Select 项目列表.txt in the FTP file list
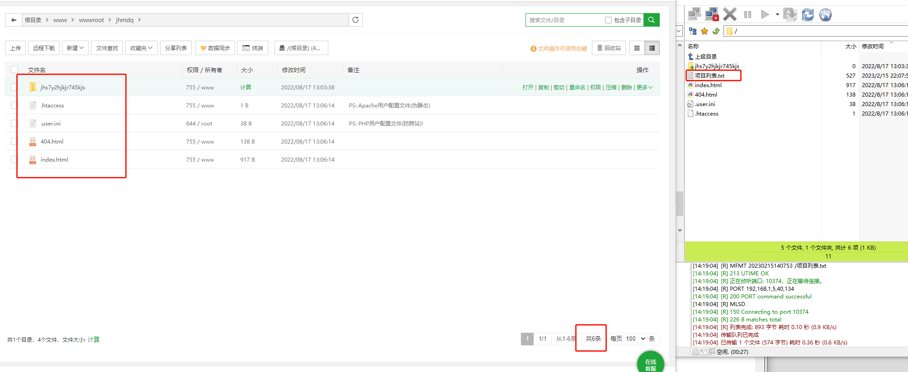 click(x=709, y=75)
